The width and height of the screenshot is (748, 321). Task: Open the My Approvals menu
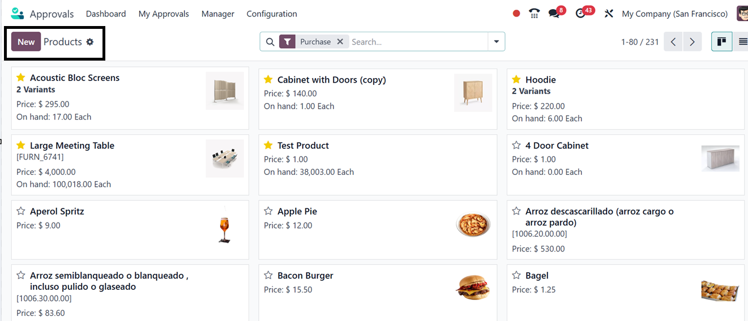coord(164,14)
